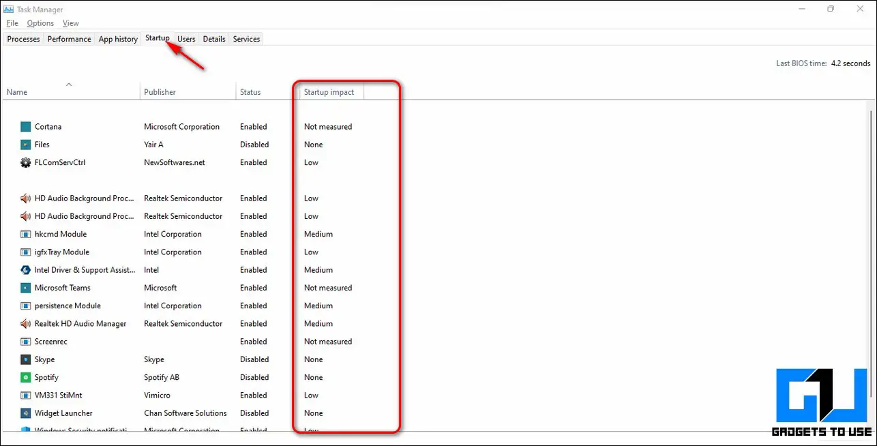Sort by the Publisher column header
Image resolution: width=877 pixels, height=446 pixels.
pyautogui.click(x=188, y=92)
